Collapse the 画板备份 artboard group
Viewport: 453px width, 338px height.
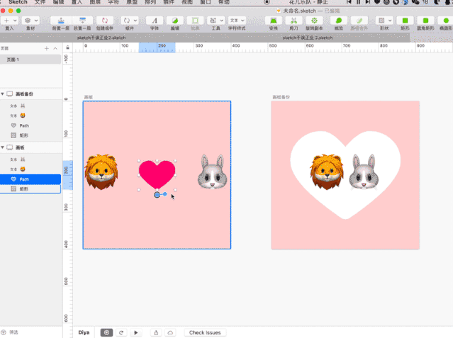coord(3,94)
